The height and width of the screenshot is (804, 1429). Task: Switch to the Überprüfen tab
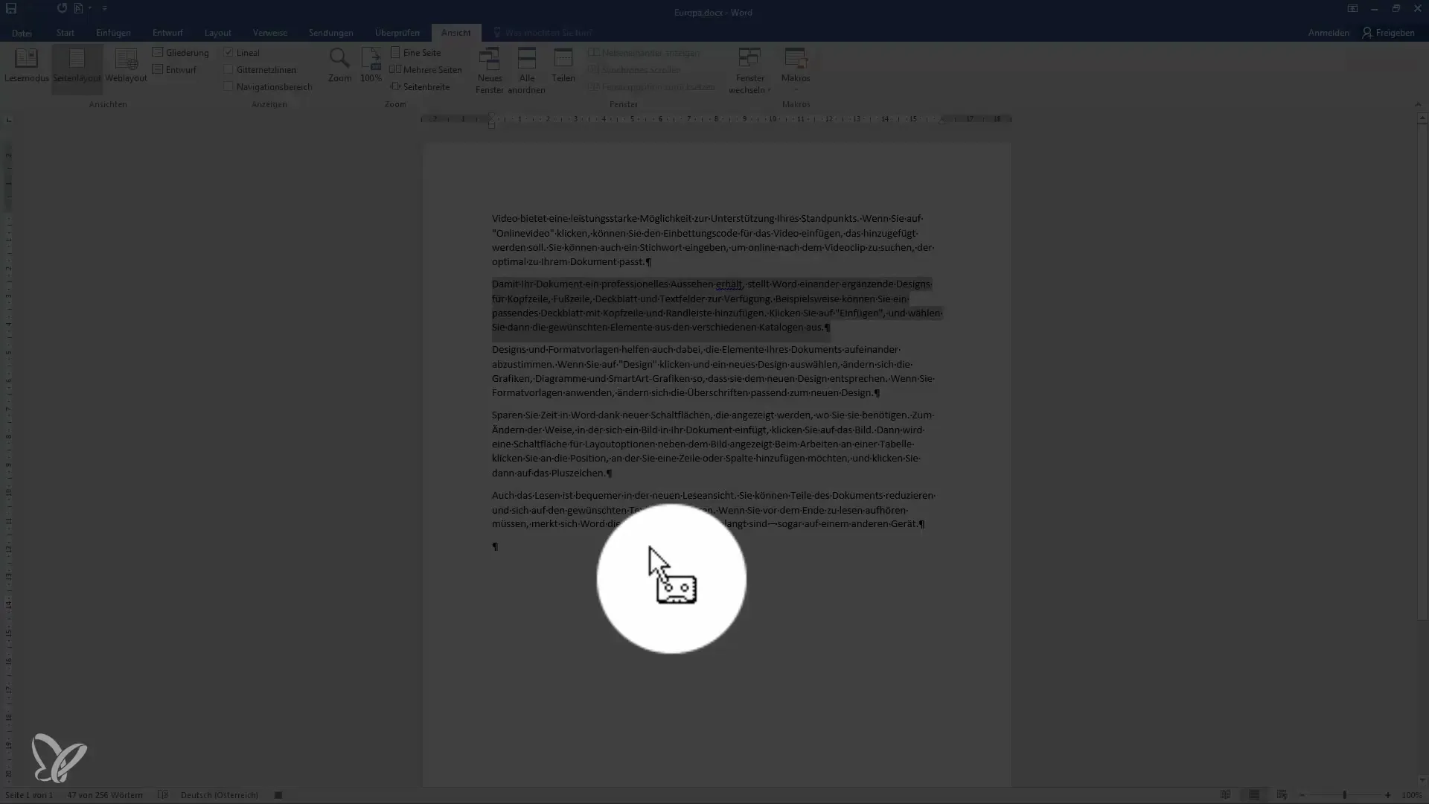[397, 33]
